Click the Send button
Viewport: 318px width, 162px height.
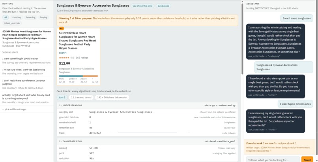coord(307,160)
